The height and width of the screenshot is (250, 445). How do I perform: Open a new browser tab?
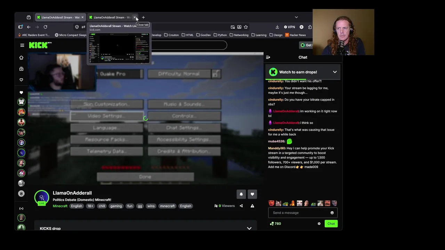tap(143, 17)
